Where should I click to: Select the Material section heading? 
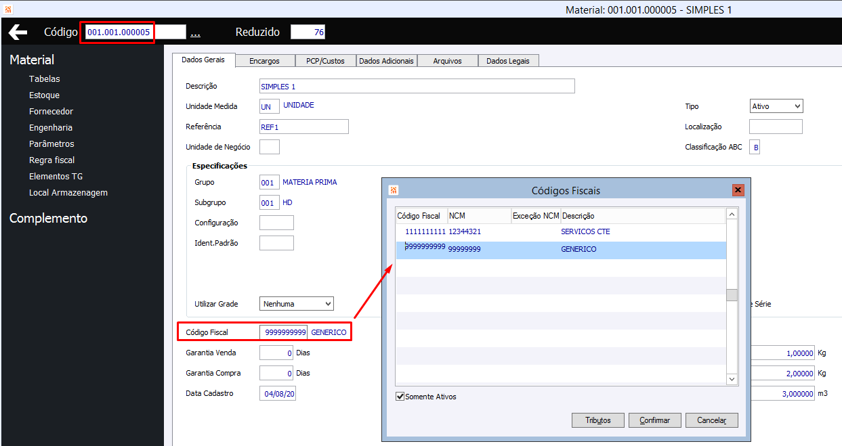point(32,60)
